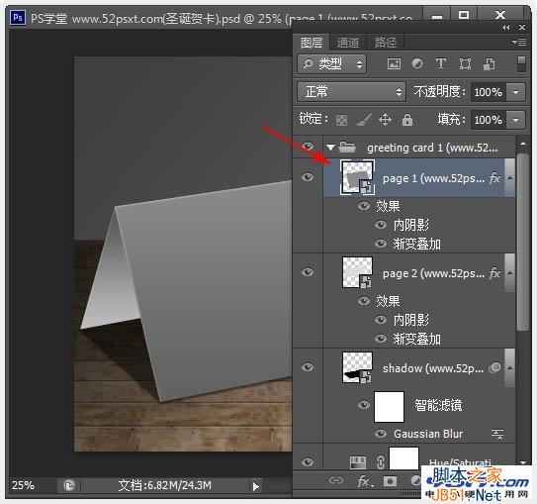Collapse page 2 layer effects arrow
The width and height of the screenshot is (537, 504).
click(x=510, y=273)
